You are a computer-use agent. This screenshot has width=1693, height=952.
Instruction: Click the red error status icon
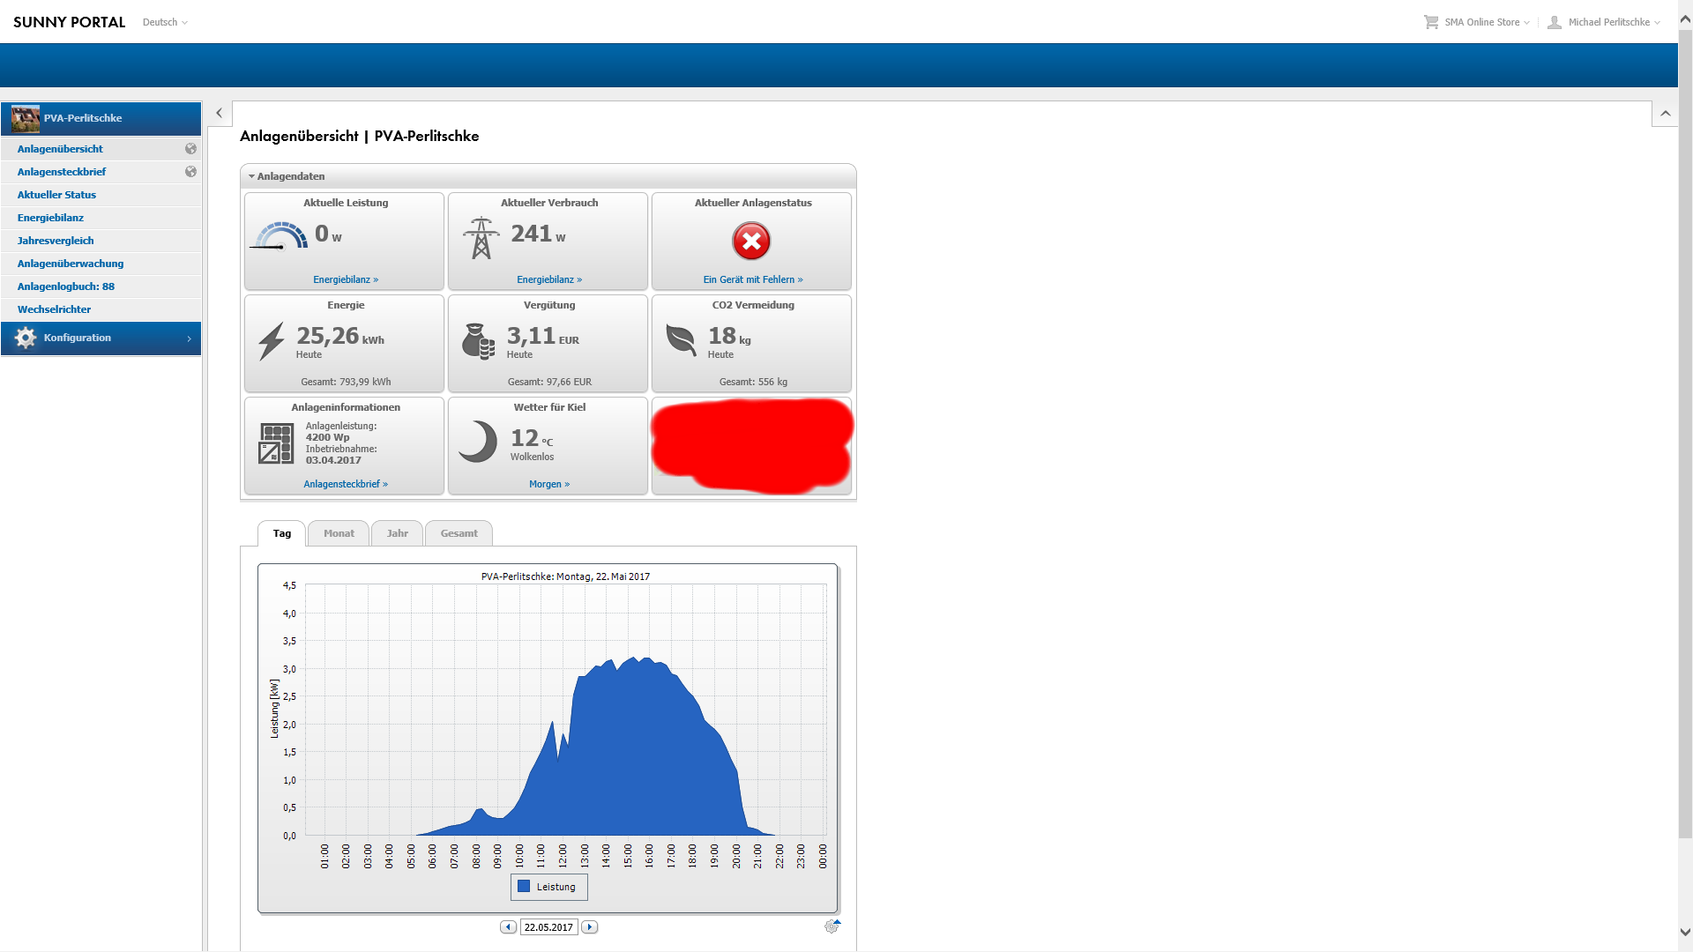[751, 241]
